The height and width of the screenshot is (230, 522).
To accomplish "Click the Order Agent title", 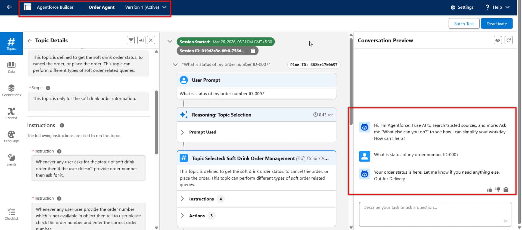I will 101,7.
